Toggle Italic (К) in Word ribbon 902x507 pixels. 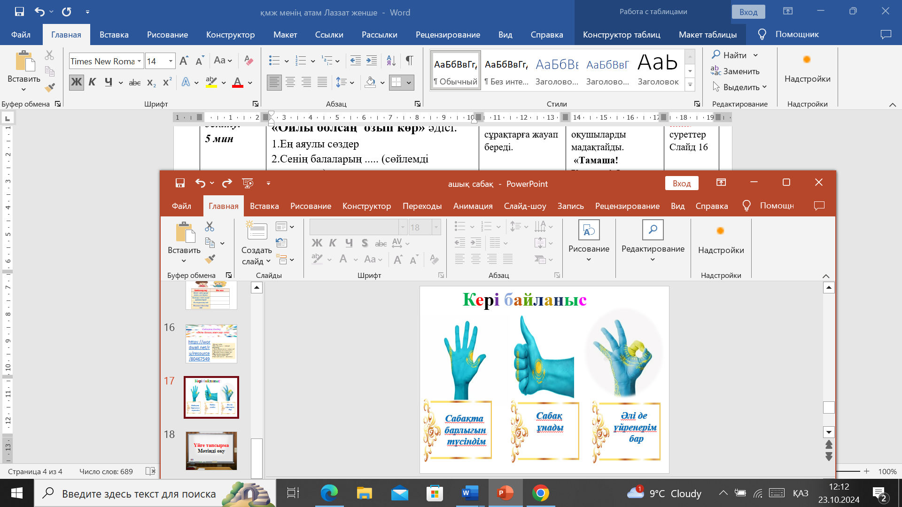93,83
